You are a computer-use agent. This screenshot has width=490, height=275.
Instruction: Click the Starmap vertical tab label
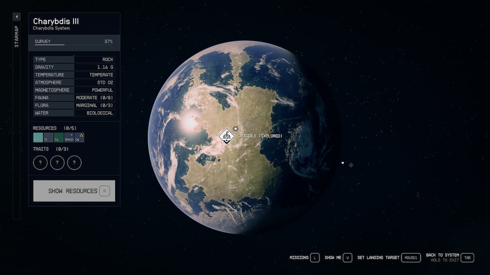pyautogui.click(x=16, y=37)
